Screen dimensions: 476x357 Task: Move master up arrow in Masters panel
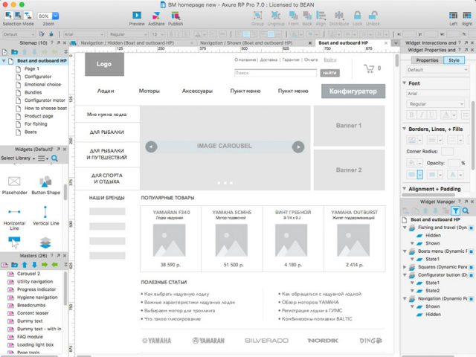[x=25, y=265]
